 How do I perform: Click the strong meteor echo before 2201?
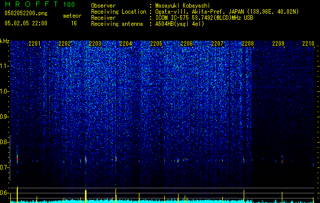[x=17, y=158]
